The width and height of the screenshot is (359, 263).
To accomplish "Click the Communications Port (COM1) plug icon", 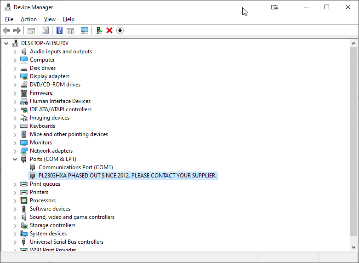I will [33, 167].
